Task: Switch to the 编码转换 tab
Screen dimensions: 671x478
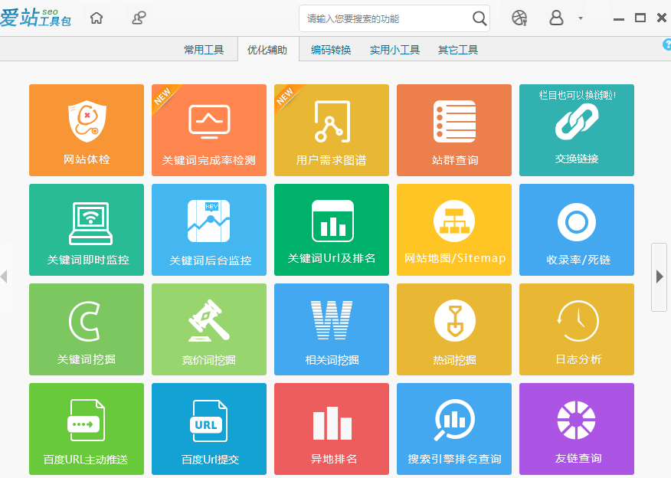Action: (x=331, y=50)
